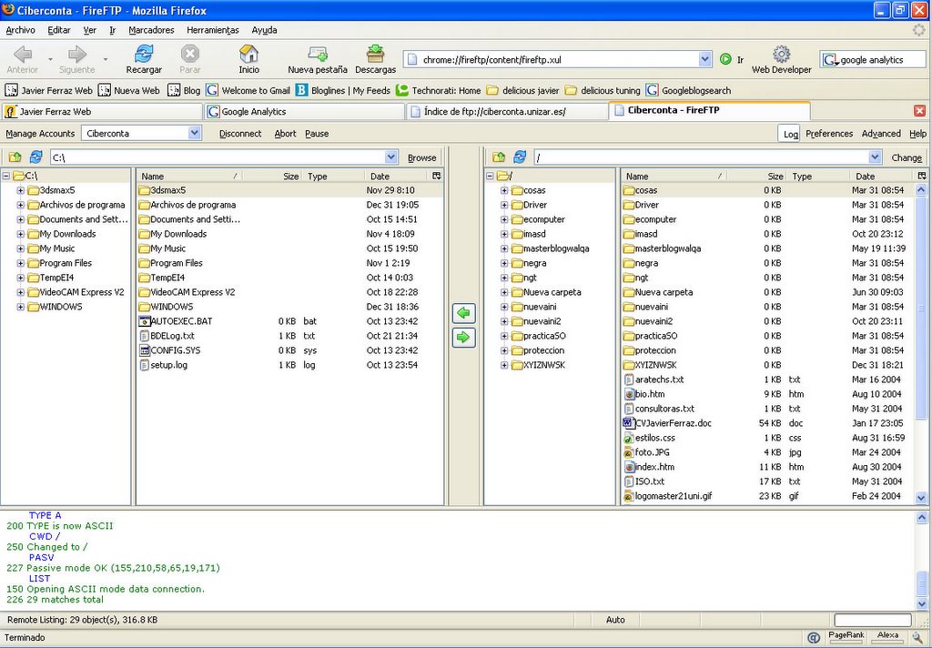Refresh the local C:\ listing
The height and width of the screenshot is (648, 932).
point(35,157)
